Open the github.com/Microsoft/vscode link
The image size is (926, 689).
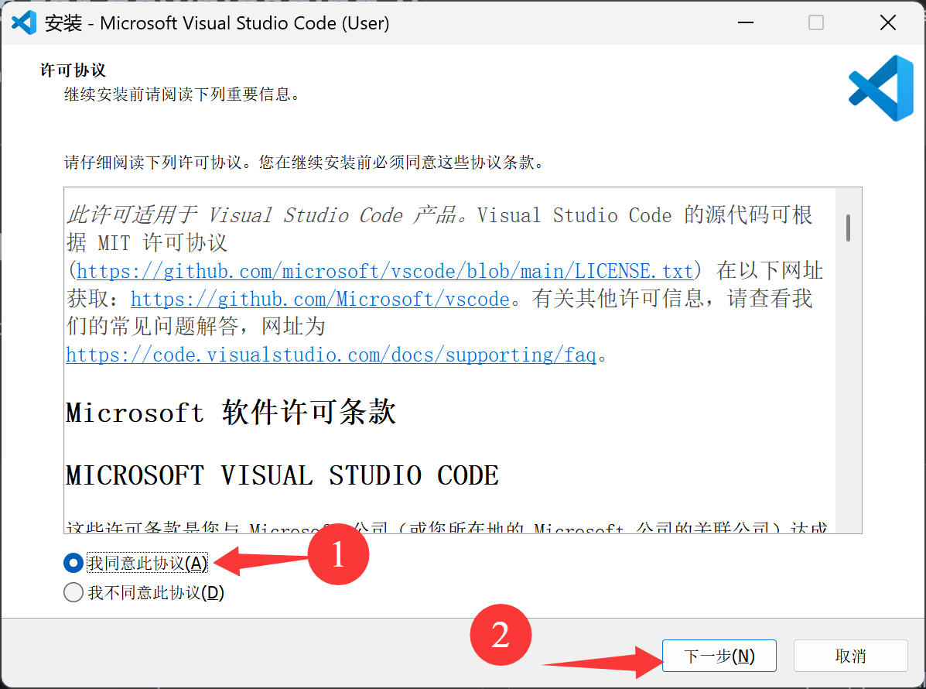[x=320, y=299]
